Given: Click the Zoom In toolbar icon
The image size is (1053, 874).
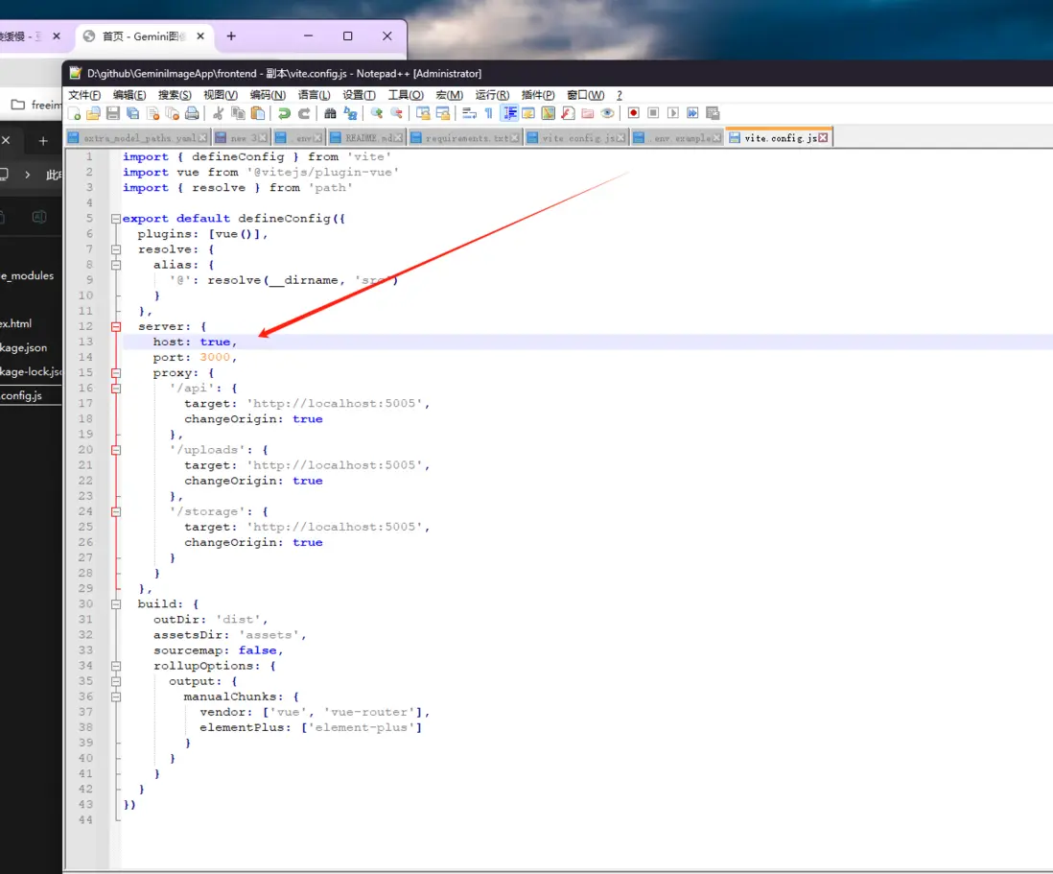Looking at the screenshot, I should [377, 113].
